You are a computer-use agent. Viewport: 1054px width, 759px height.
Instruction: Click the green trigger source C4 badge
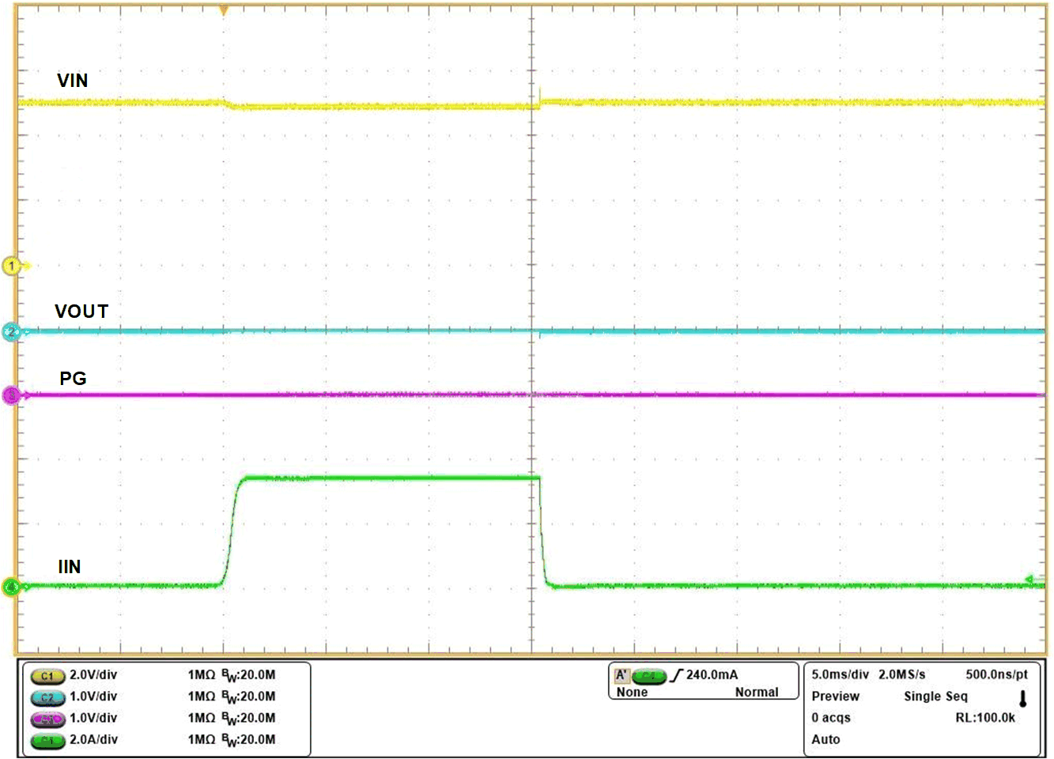(x=649, y=676)
